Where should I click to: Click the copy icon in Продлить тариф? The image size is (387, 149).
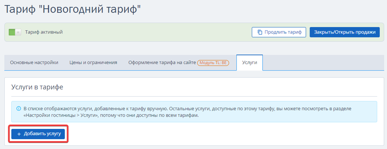tap(260, 32)
